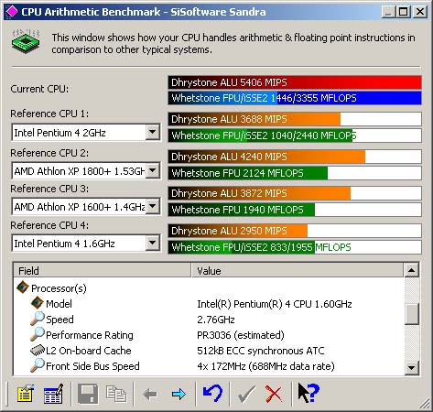Click the context help cursor icon
The width and height of the screenshot is (433, 412).
coord(309,393)
